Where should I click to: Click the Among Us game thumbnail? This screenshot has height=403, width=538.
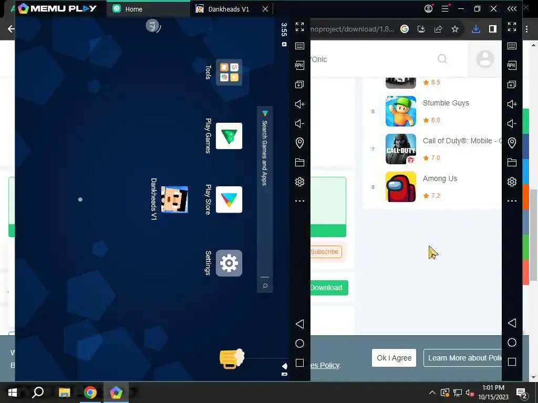pos(401,187)
